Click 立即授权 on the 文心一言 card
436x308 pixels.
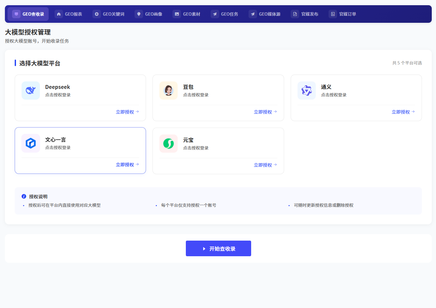[x=127, y=165]
